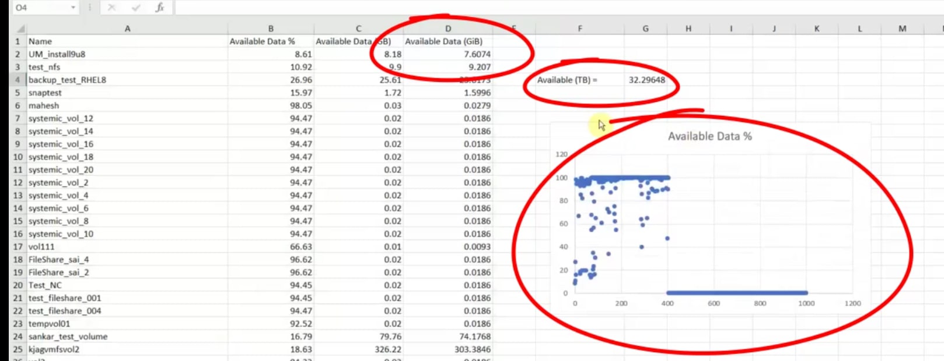The height and width of the screenshot is (361, 944).
Task: Click the Select All corner triangle
Action: tap(20, 29)
